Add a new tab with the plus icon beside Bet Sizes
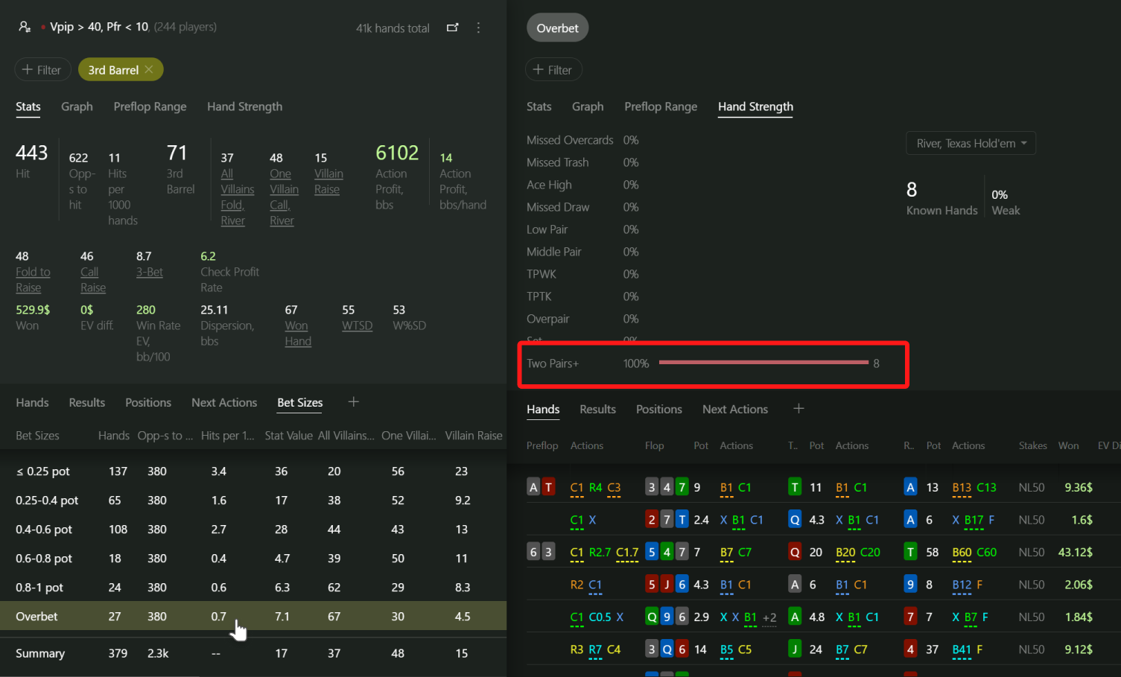1121x677 pixels. pyautogui.click(x=354, y=402)
